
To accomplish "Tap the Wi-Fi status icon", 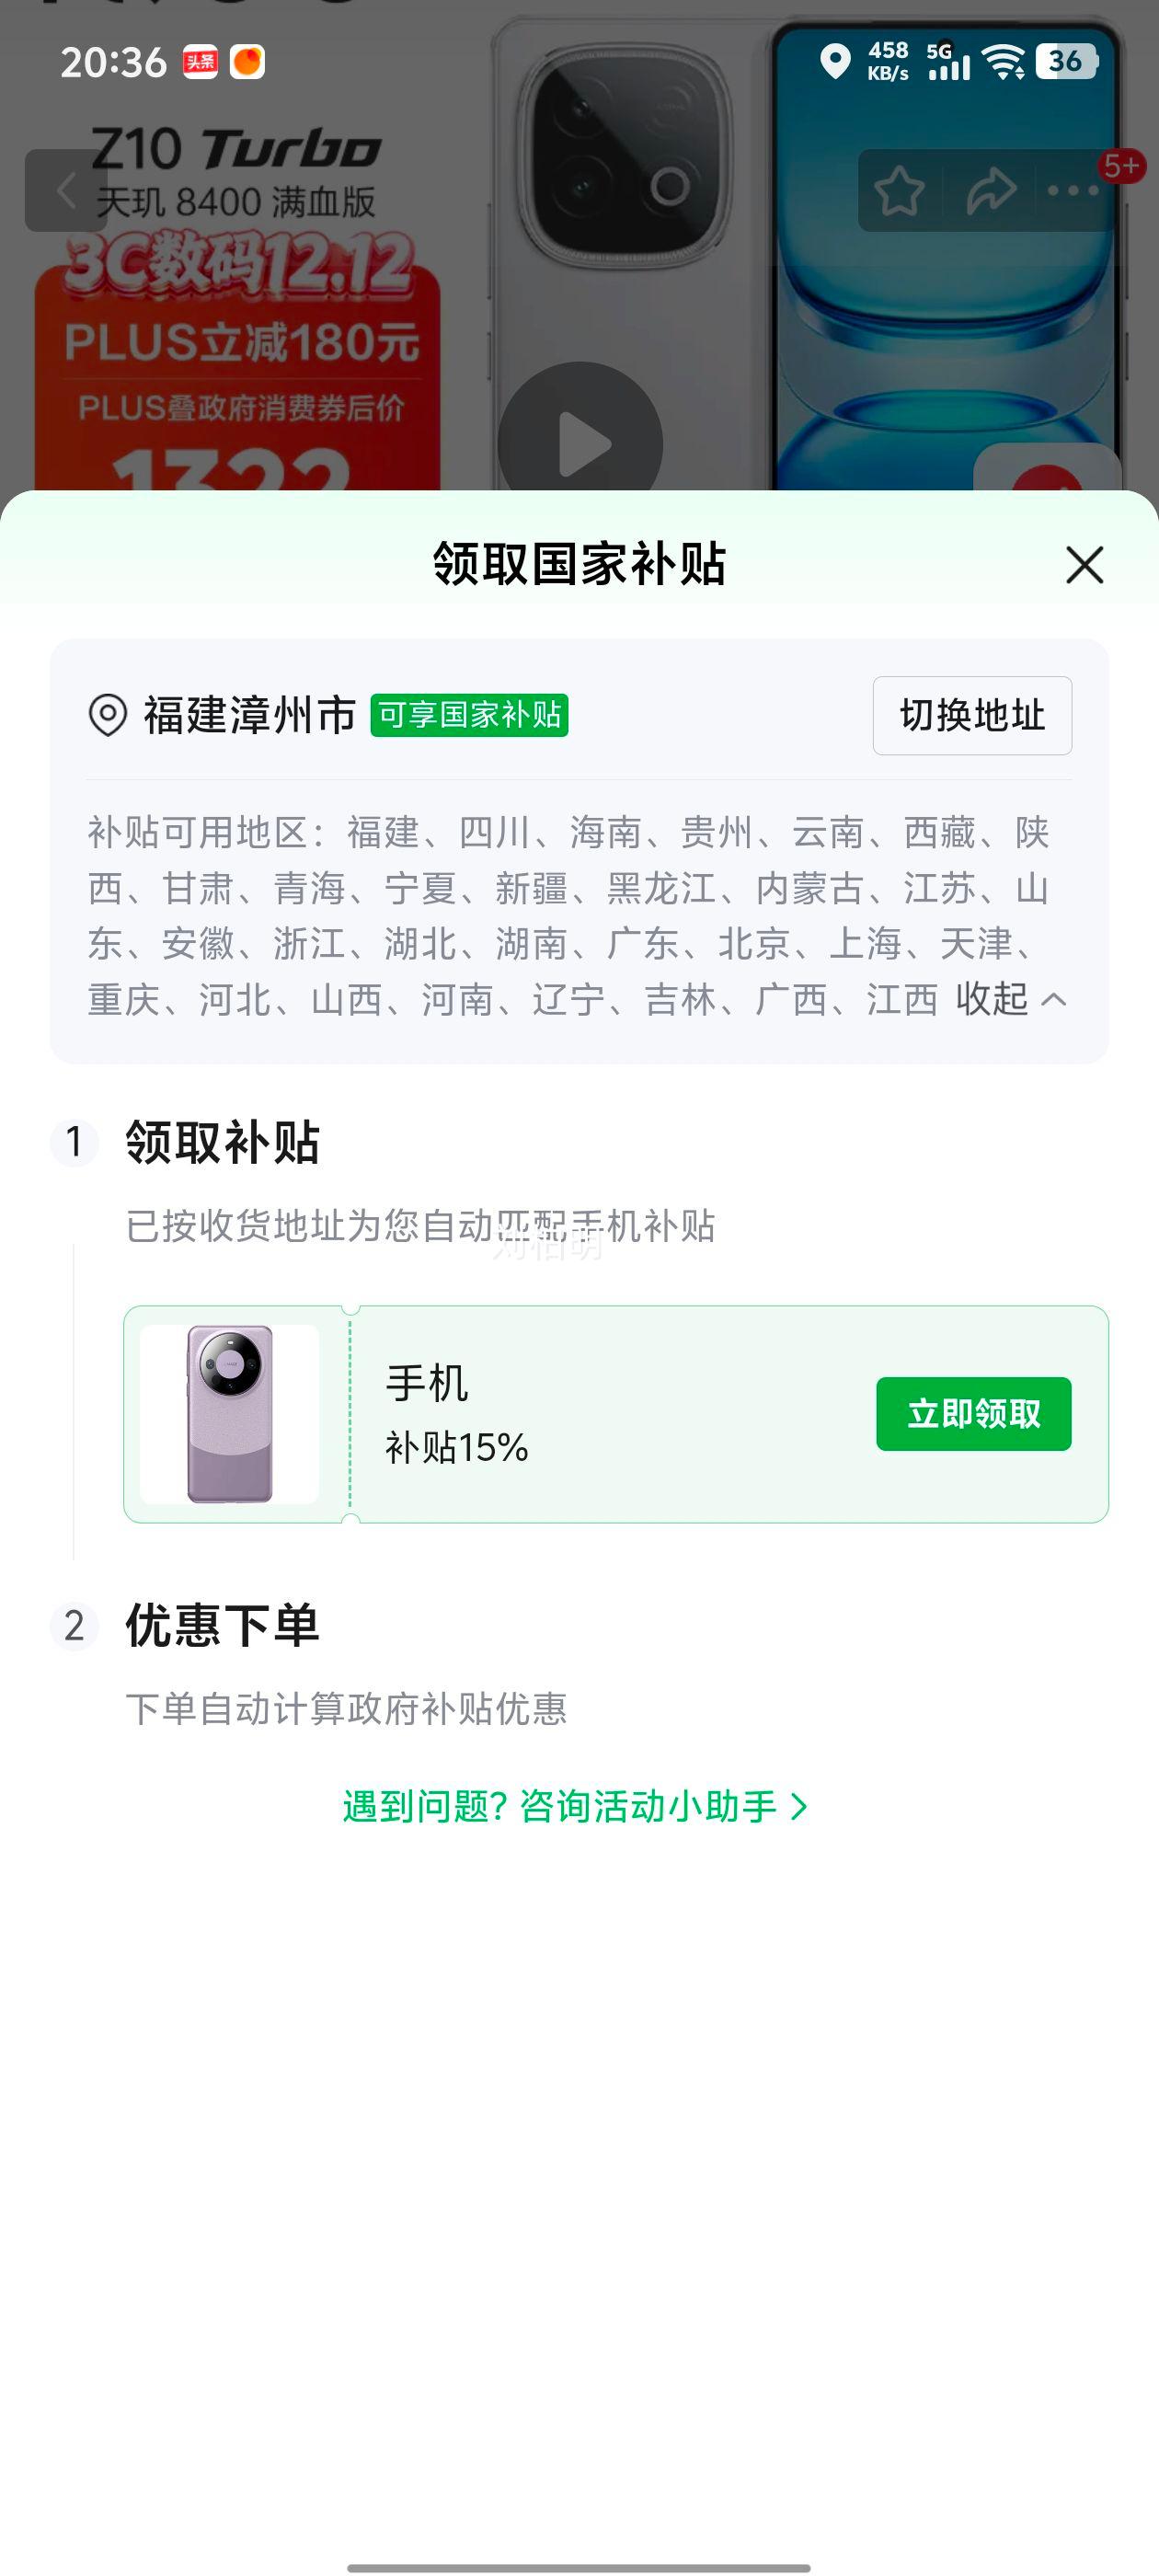I will click(1003, 62).
